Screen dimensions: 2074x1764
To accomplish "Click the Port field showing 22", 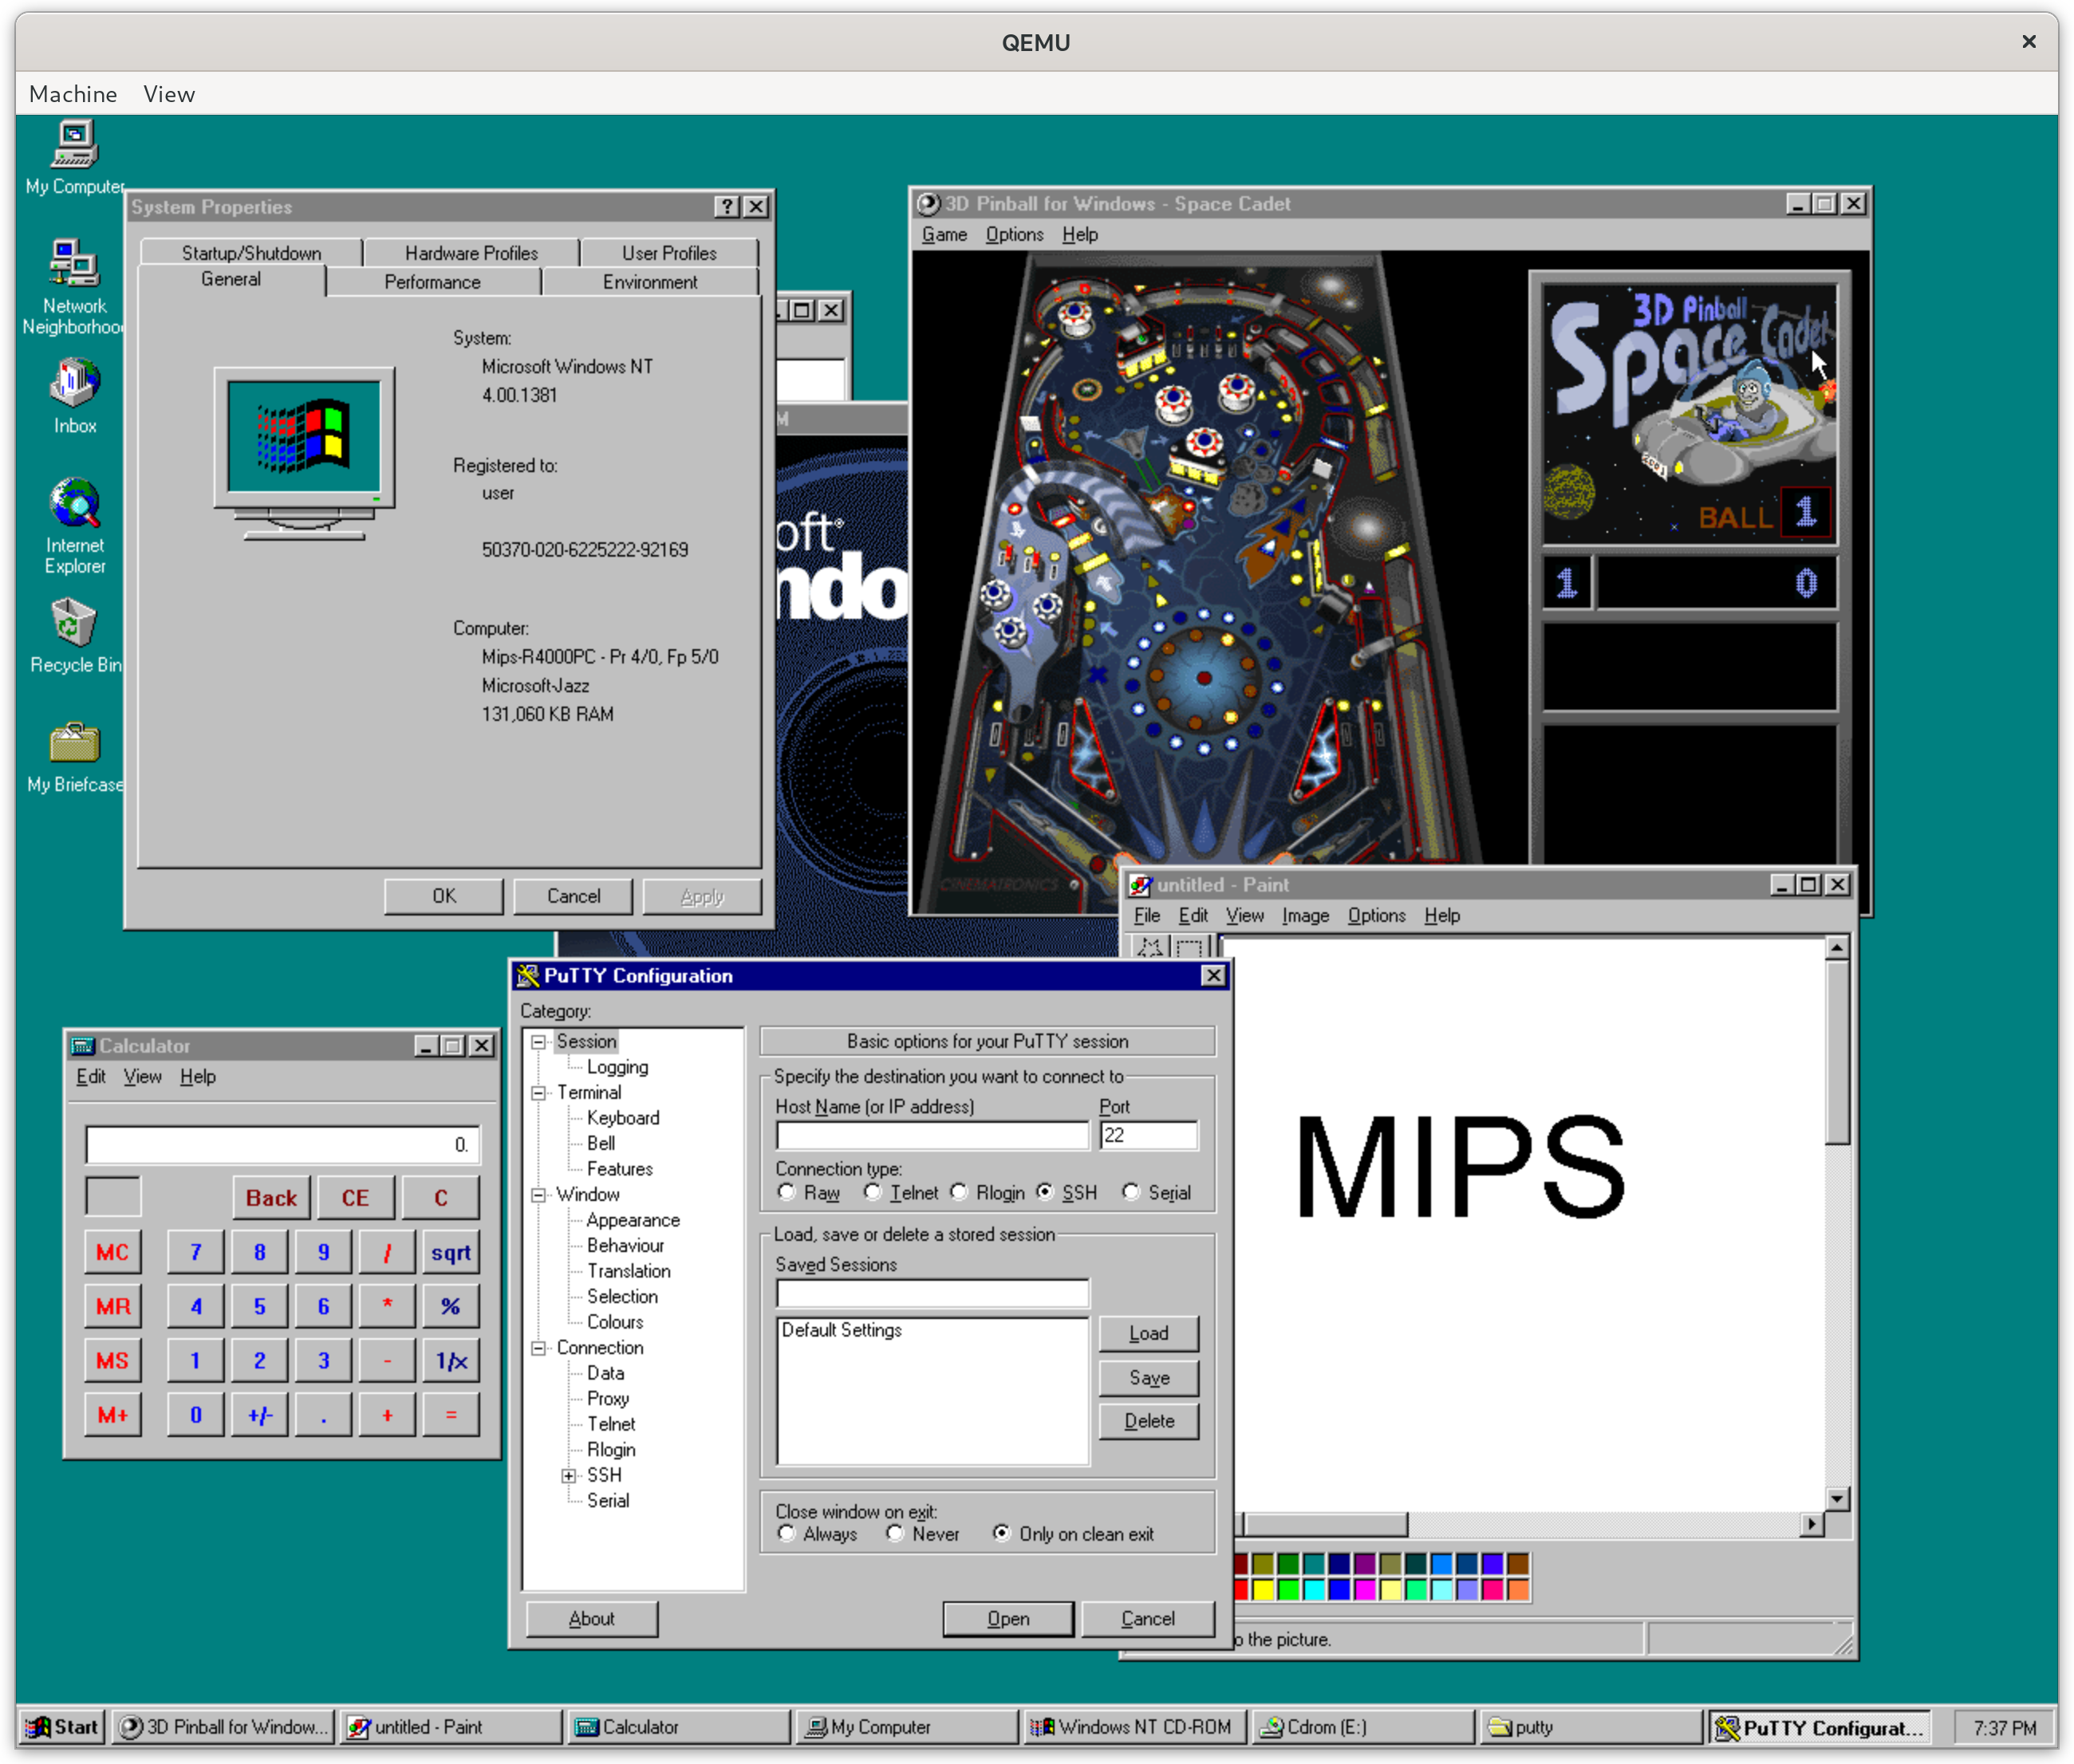I will pyautogui.click(x=1148, y=1136).
